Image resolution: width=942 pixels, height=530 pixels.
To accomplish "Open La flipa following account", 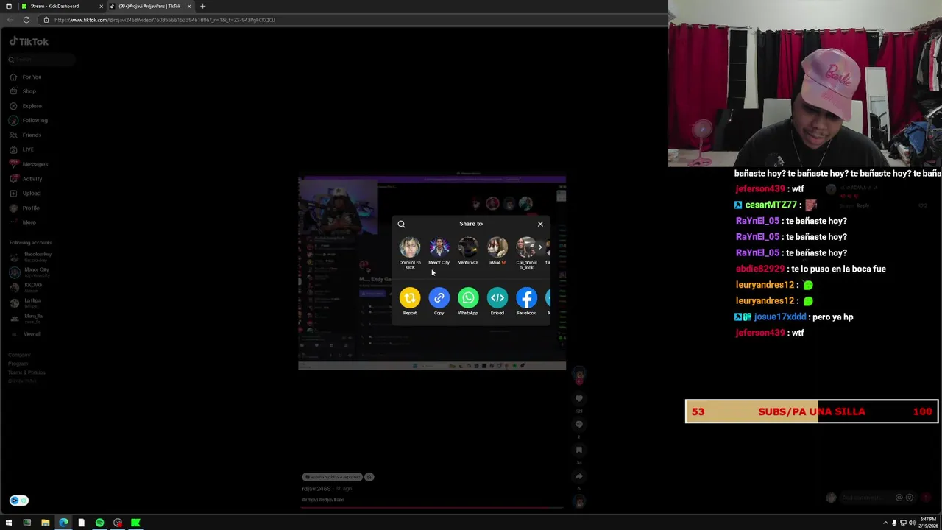I will click(x=26, y=303).
